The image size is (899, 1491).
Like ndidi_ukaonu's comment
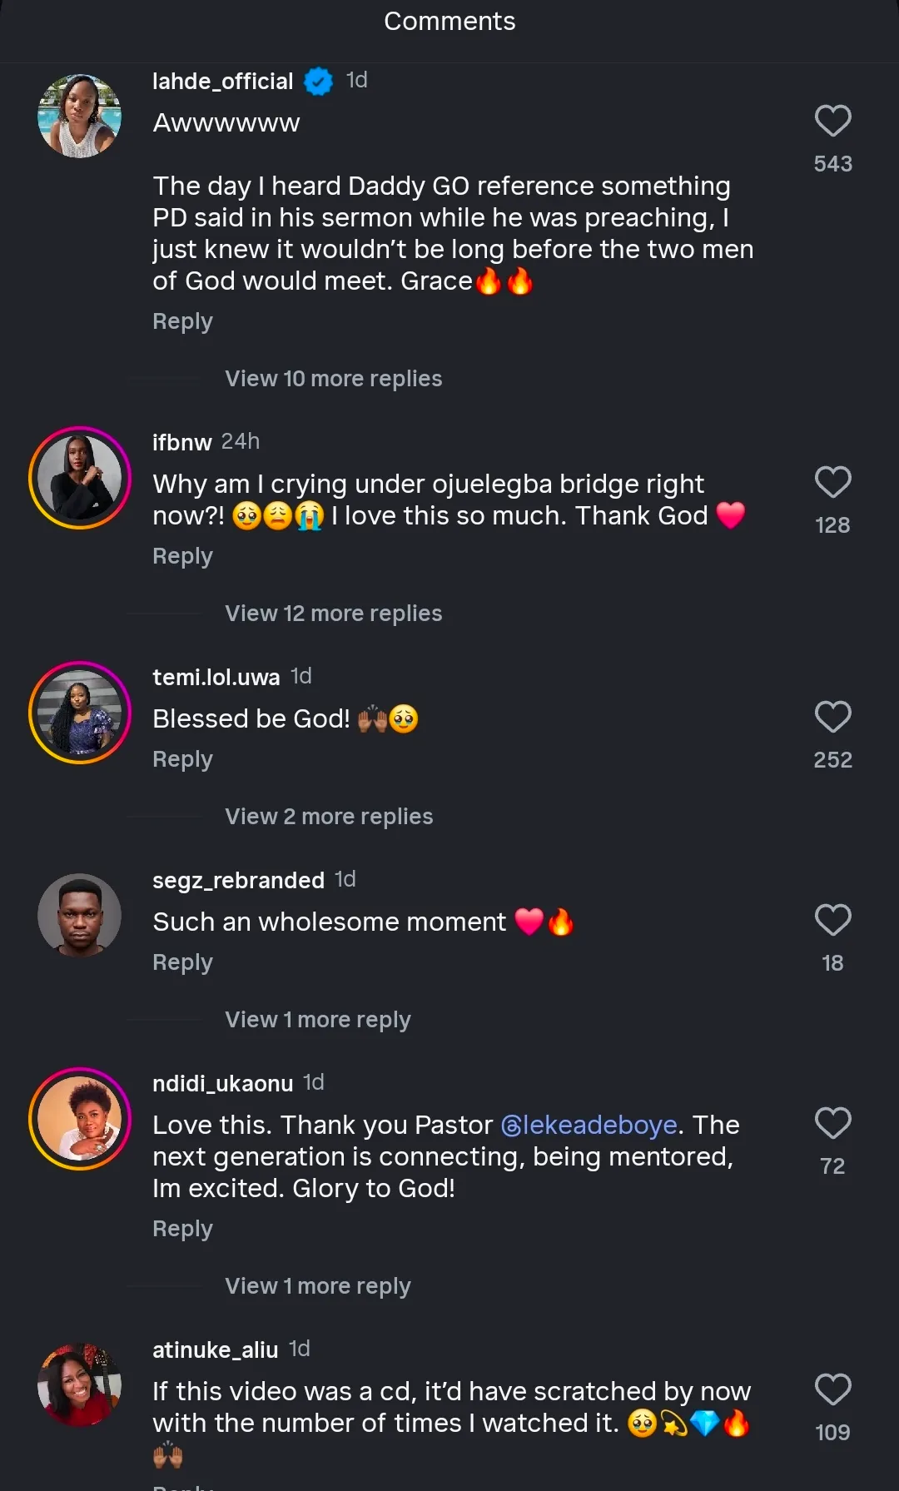832,1124
